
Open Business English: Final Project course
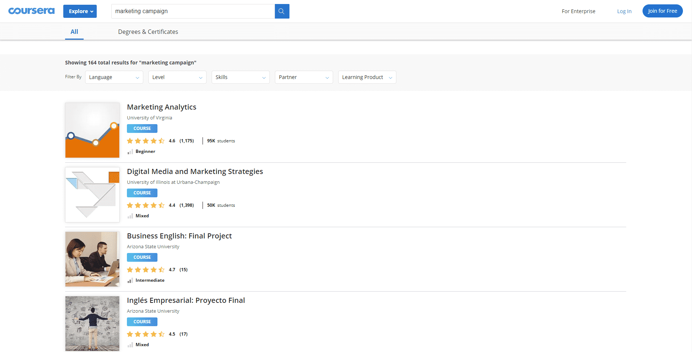[179, 236]
